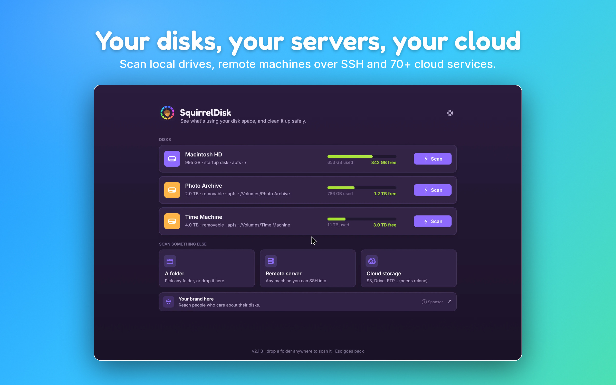616x385 pixels.
Task: Click the '1.2 TB free' value
Action: [x=385, y=194]
